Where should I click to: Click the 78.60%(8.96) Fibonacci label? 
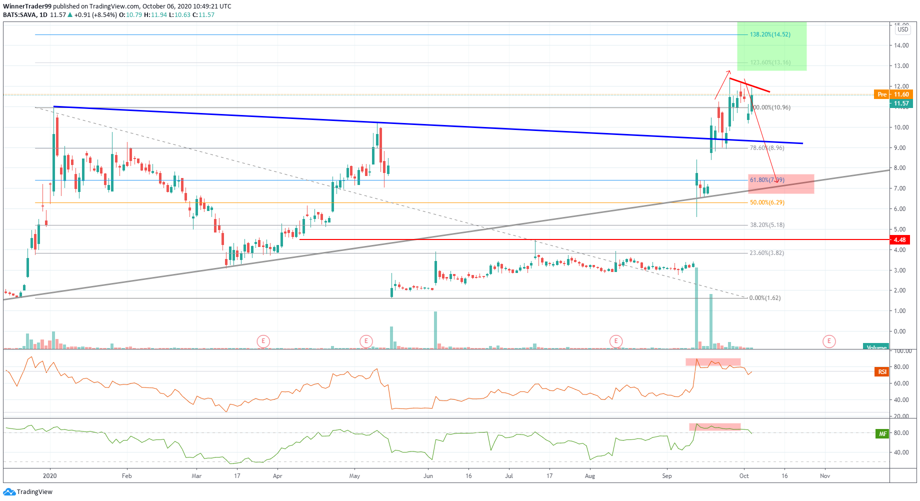click(x=767, y=148)
